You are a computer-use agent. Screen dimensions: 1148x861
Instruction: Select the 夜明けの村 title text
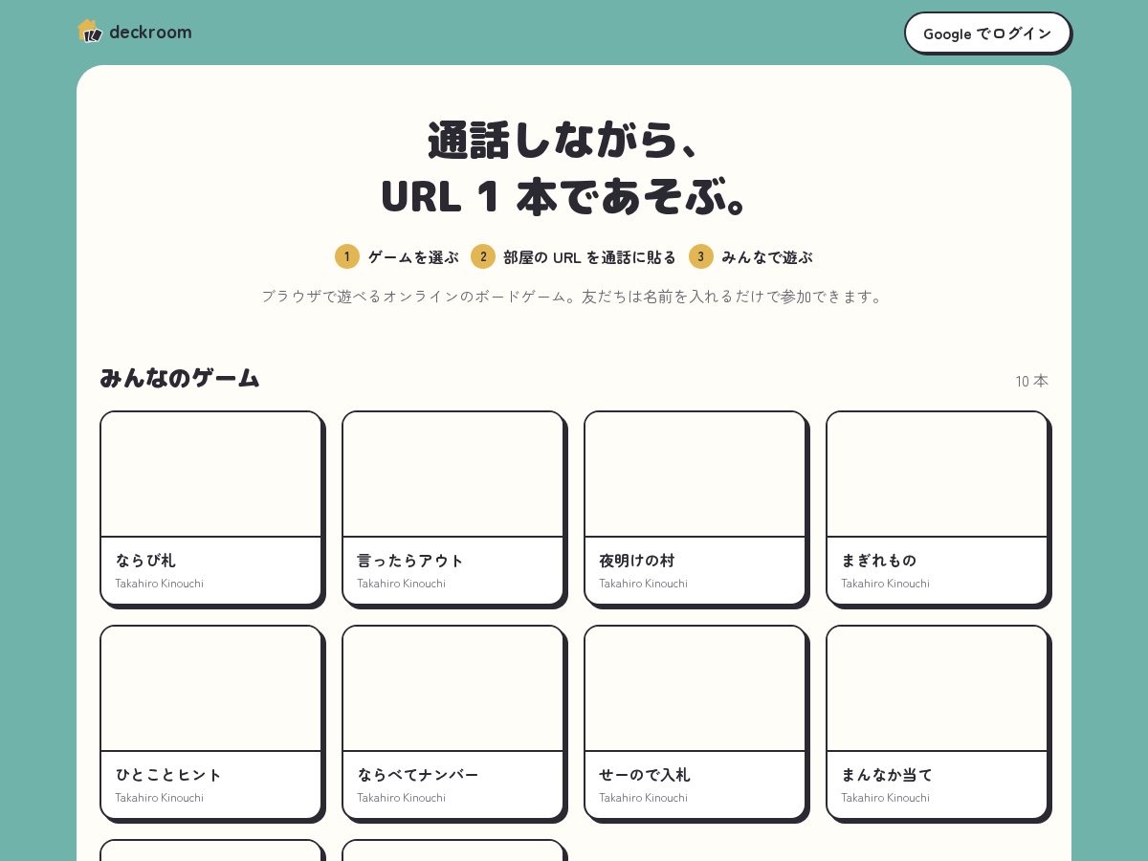[x=637, y=561]
